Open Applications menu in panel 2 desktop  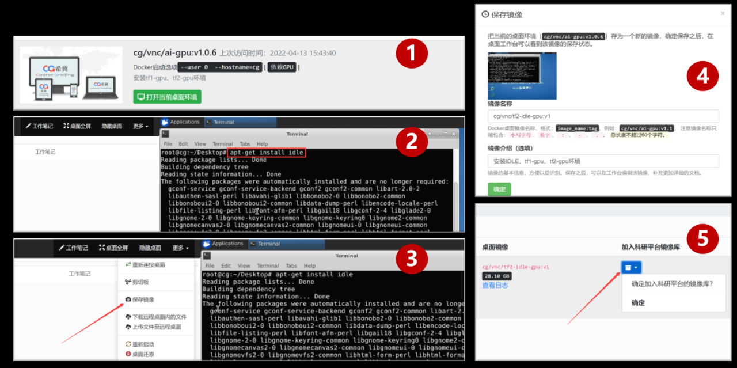coord(180,122)
